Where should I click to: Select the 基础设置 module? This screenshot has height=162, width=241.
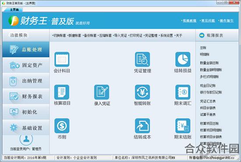[x=26, y=128]
